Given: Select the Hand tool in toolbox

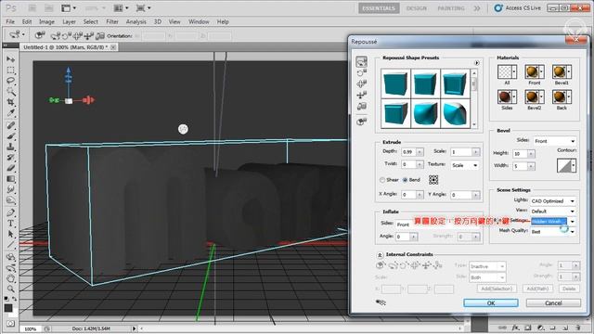Looking at the screenshot, I should pos(10,279).
